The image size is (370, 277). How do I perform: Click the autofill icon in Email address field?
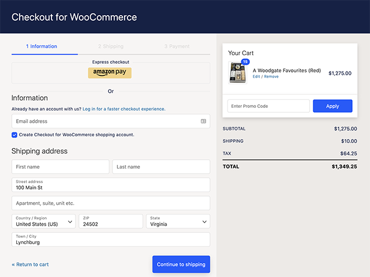[203, 121]
